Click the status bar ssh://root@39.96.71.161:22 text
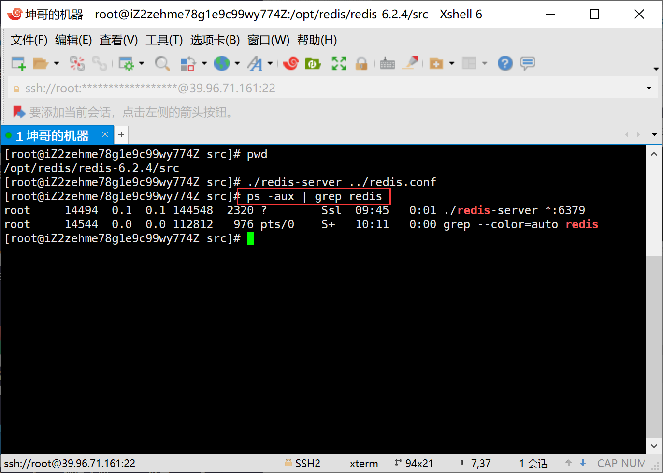663x473 pixels. [x=70, y=463]
